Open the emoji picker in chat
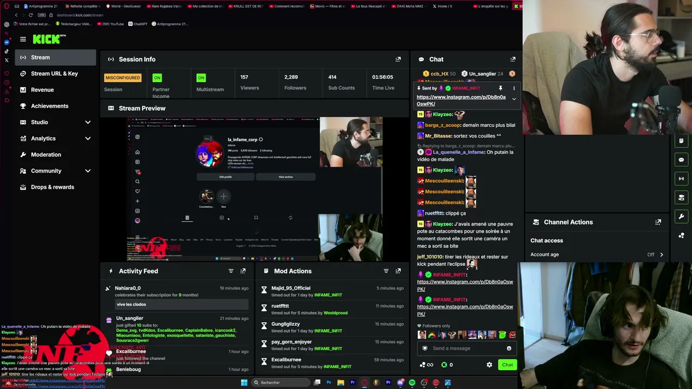The width and height of the screenshot is (692, 389). tap(509, 348)
